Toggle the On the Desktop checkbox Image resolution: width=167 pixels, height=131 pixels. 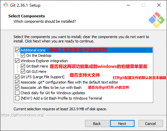[23, 55]
